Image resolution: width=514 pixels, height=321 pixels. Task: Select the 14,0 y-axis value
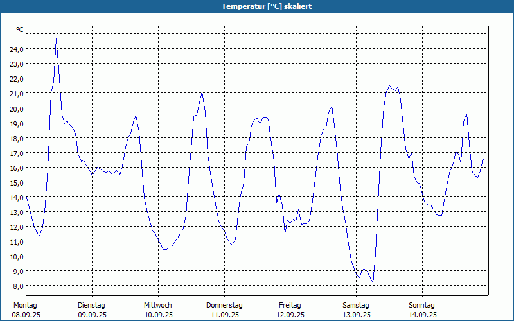point(17,197)
